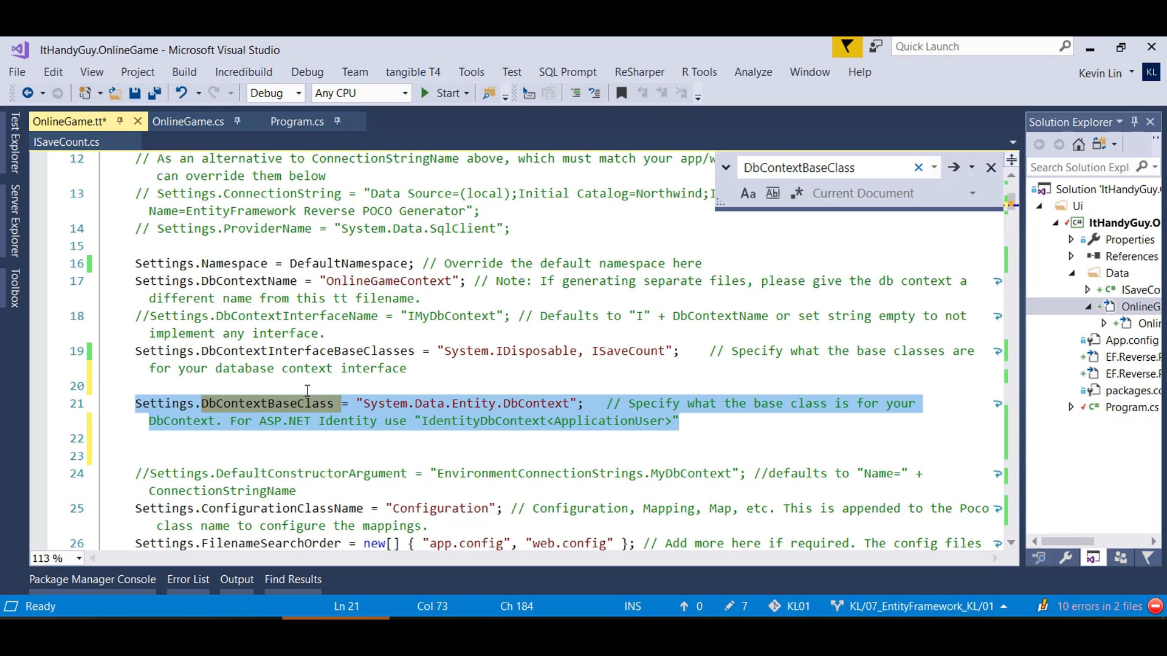Sync Solution Explorer with the active document
Viewport: 1167px width, 656px height.
1100,144
